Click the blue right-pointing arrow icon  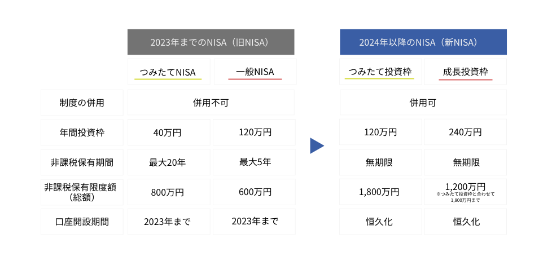tap(317, 146)
